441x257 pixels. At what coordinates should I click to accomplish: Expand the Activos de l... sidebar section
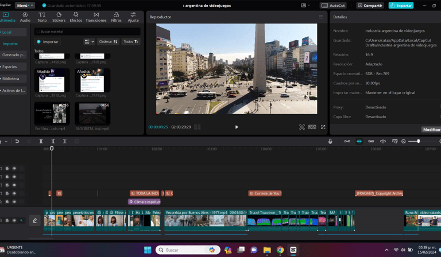click(13, 91)
